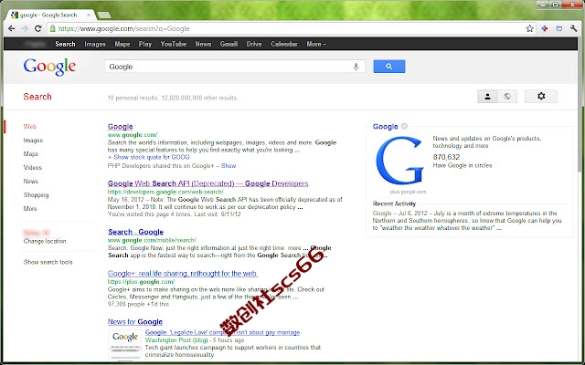585x365 pixels.
Task: Open the News for Google link
Action: pyautogui.click(x=135, y=322)
